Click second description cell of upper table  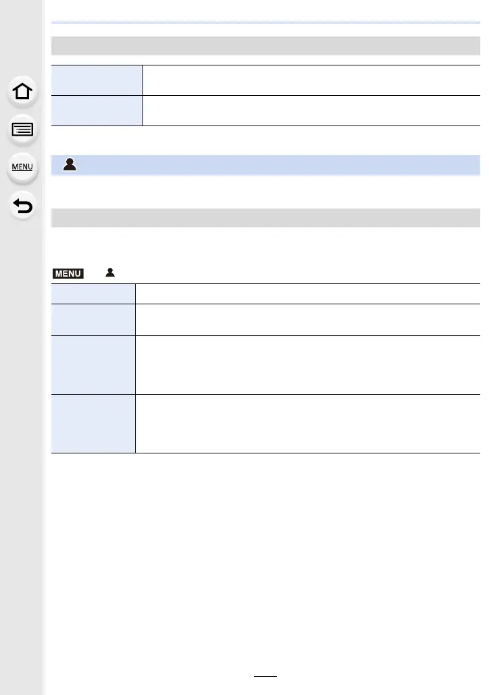311,111
